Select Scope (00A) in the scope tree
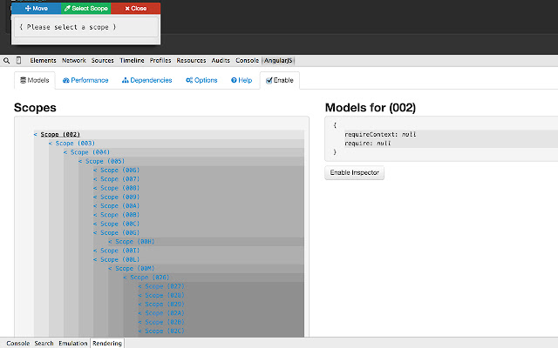The height and width of the screenshot is (348, 558). (x=120, y=205)
